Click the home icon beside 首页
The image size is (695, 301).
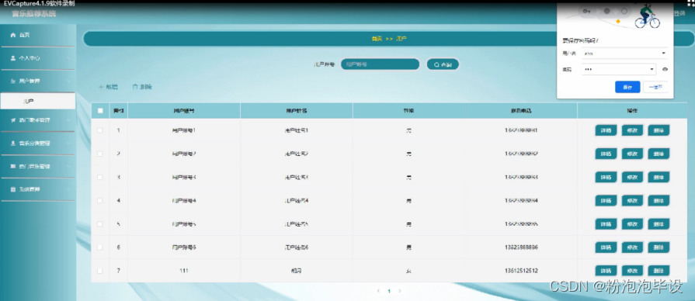12,35
